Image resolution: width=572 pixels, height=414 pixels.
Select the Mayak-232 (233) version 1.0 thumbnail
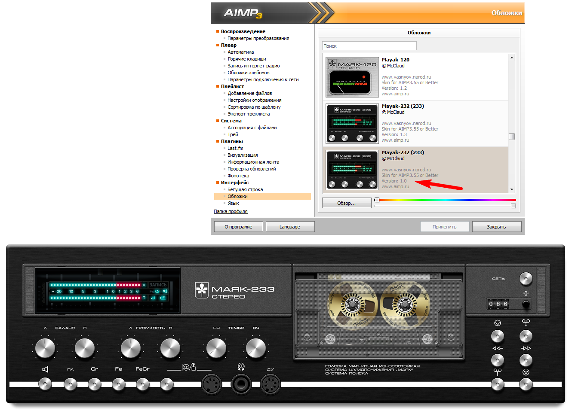coord(352,170)
